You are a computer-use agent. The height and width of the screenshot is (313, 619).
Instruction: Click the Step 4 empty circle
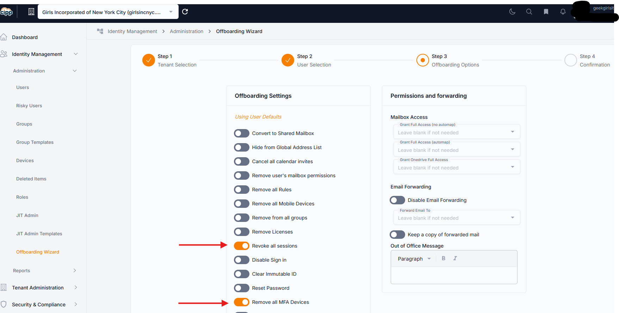(571, 60)
